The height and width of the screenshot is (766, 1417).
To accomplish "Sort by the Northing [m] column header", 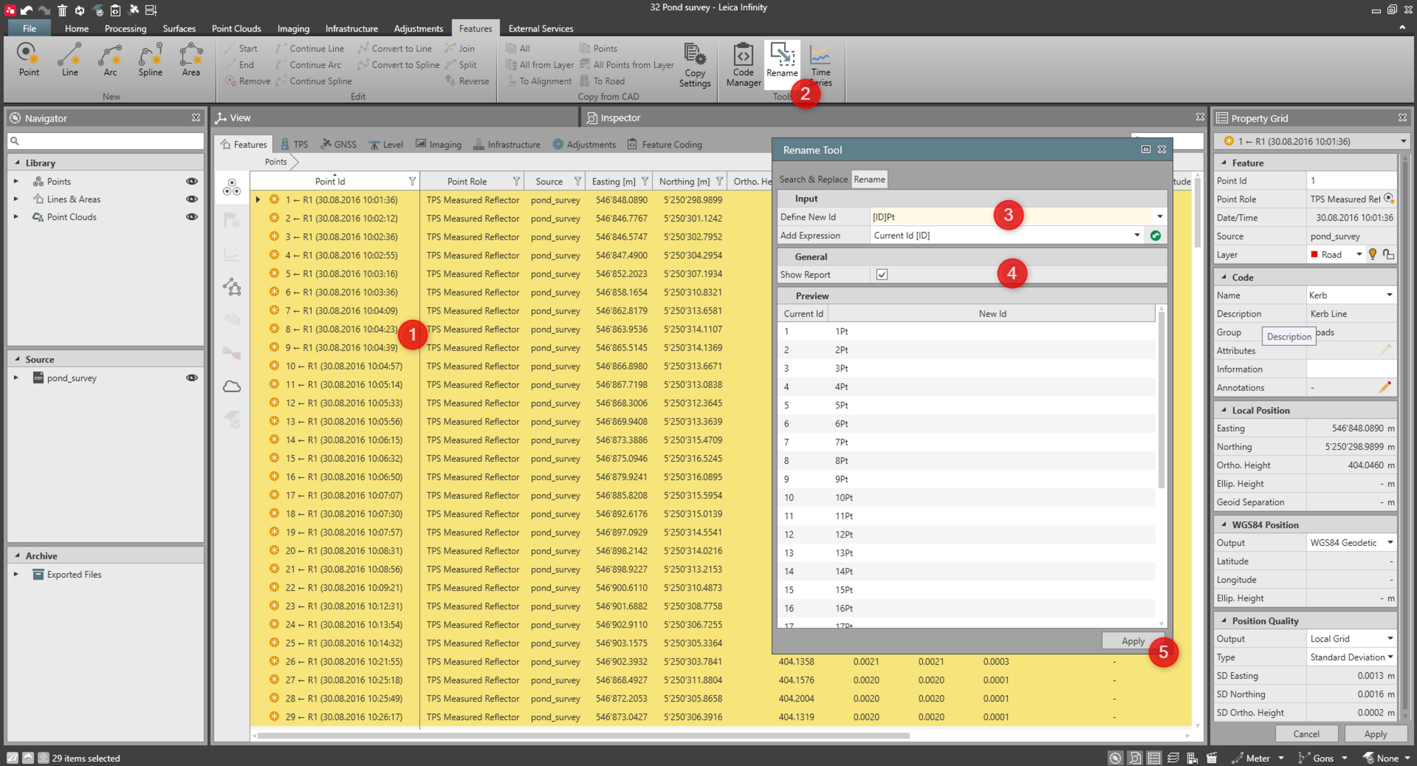I will tap(684, 181).
